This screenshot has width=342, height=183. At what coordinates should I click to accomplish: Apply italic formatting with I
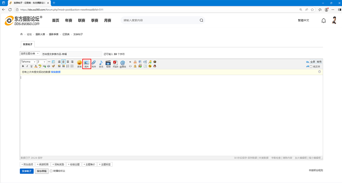point(27,66)
